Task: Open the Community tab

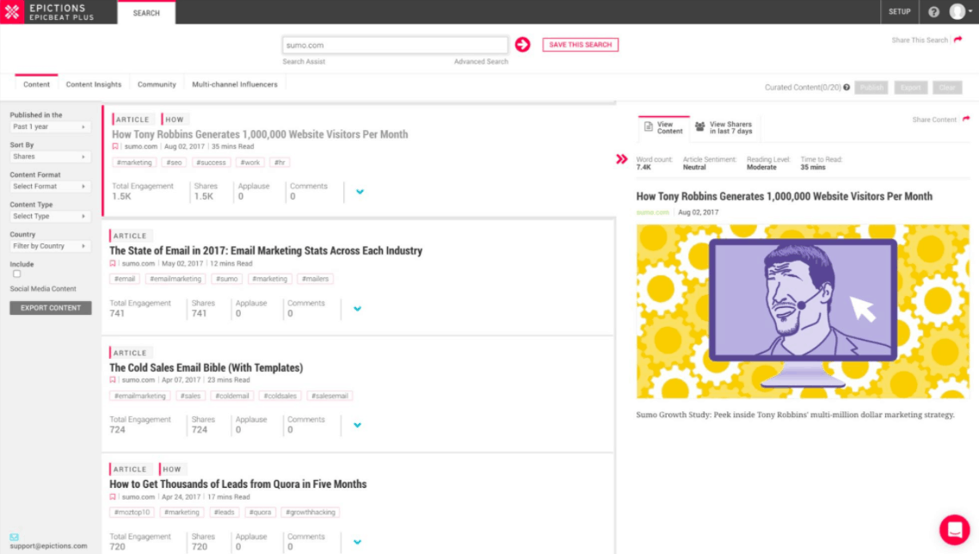Action: point(157,84)
